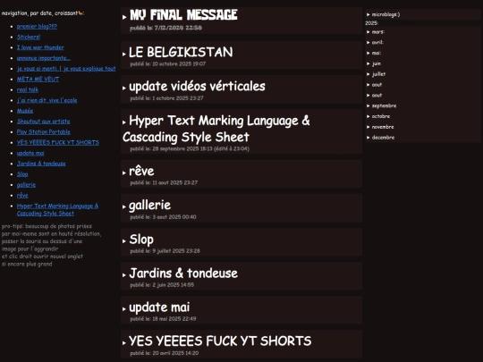Open the Shoutout aux artiste link

44,122
